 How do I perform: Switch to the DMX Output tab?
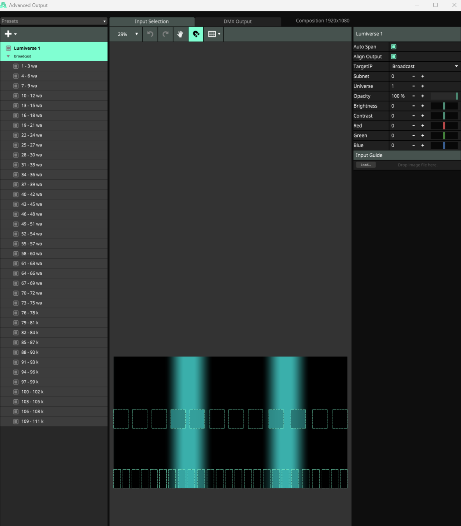pyautogui.click(x=238, y=21)
